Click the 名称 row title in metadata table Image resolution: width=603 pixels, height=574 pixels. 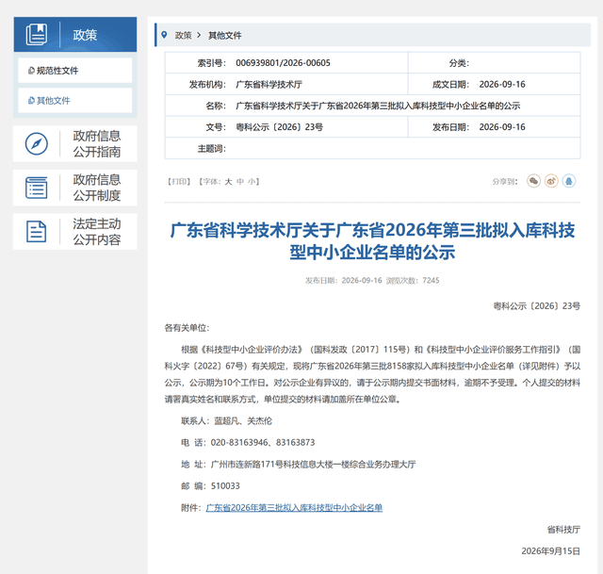click(x=378, y=106)
